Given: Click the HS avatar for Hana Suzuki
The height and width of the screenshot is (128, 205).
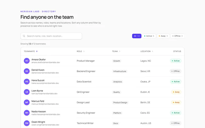Looking at the screenshot, I should click(27, 82).
